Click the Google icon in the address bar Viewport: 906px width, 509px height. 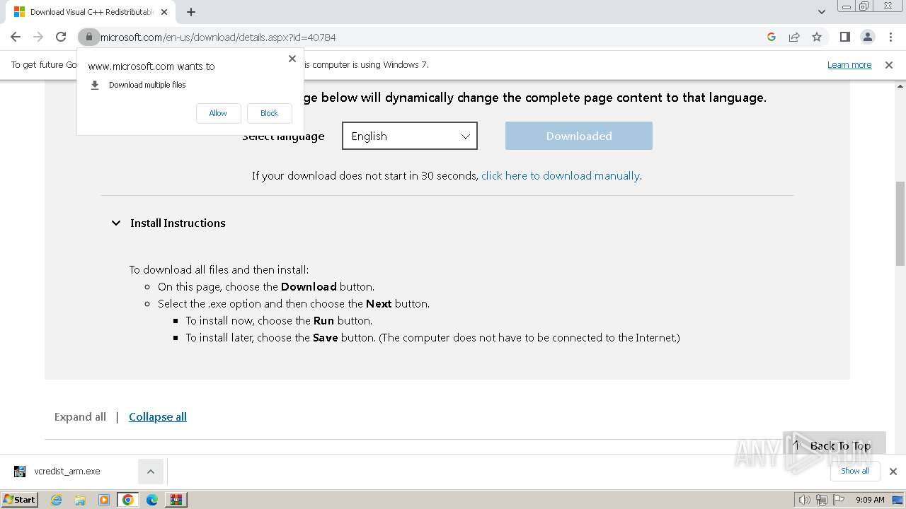(x=772, y=37)
